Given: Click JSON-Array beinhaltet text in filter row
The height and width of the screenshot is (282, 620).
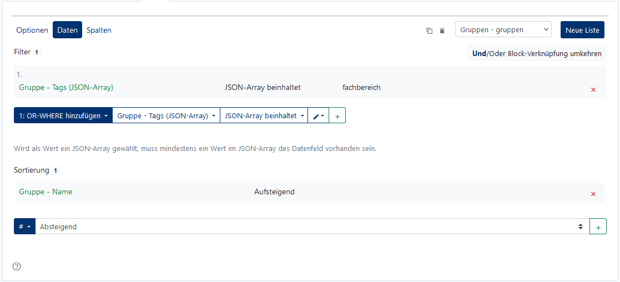Looking at the screenshot, I should pos(263,87).
